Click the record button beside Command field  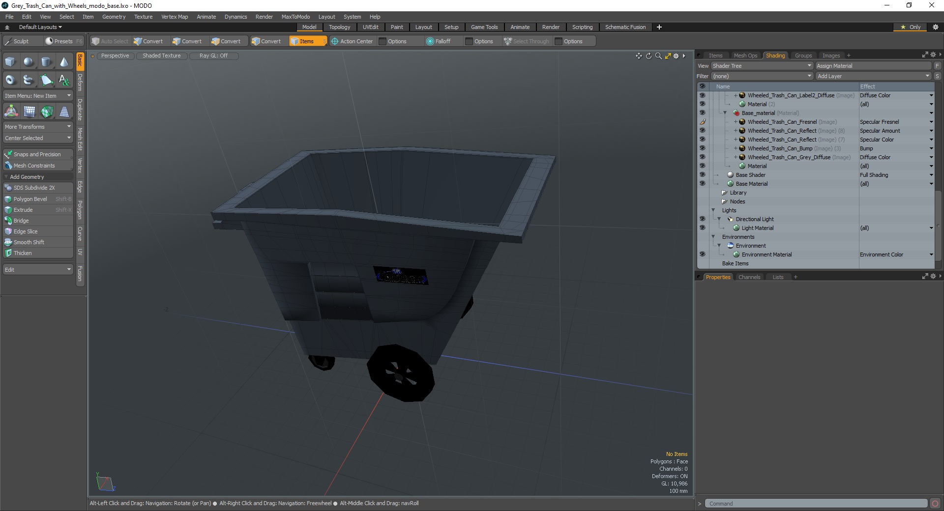pyautogui.click(x=935, y=504)
